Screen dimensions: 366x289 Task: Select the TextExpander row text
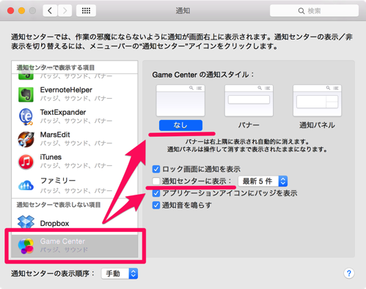pyautogui.click(x=63, y=113)
